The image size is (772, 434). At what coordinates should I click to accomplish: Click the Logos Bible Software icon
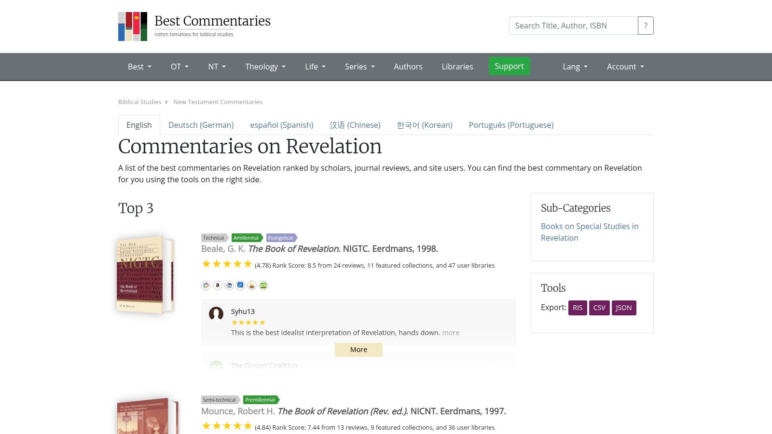point(240,285)
